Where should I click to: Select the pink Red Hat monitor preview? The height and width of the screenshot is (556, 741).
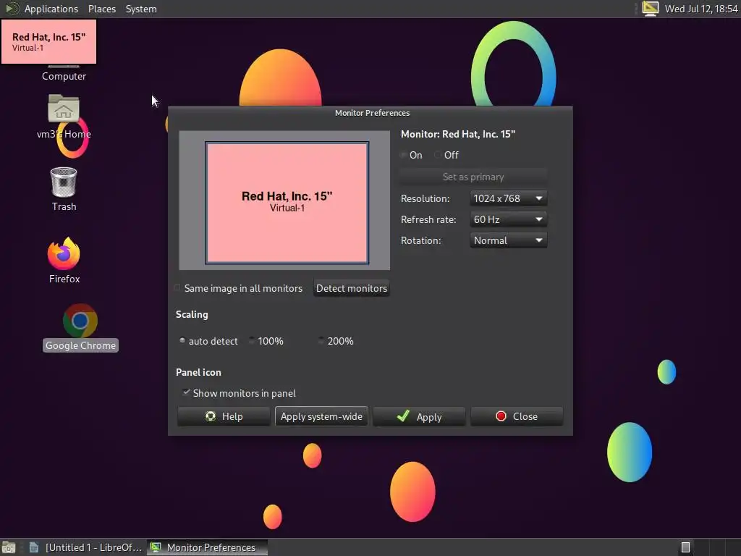click(287, 203)
